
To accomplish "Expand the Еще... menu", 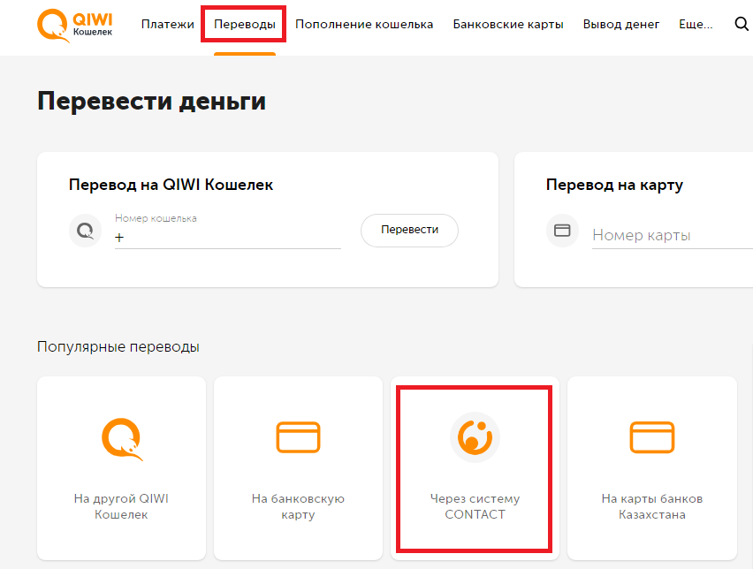I will [x=696, y=24].
